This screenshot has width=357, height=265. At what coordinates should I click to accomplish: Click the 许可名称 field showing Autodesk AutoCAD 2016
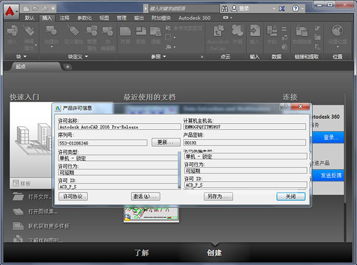(x=120, y=127)
